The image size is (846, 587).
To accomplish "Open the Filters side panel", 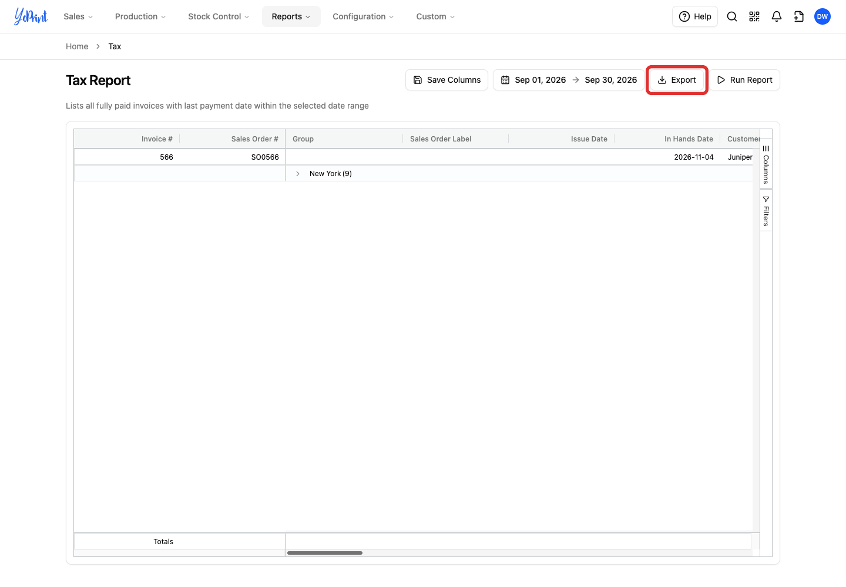I will 766,211.
